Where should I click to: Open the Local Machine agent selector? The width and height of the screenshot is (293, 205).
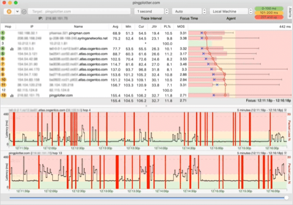[231, 11]
